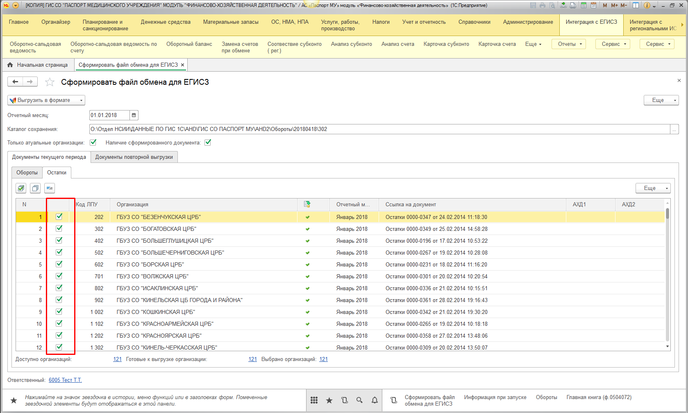Image resolution: width=688 pixels, height=413 pixels.
Task: Click the Главная книга (ф.0504072) history link
Action: pos(599,397)
